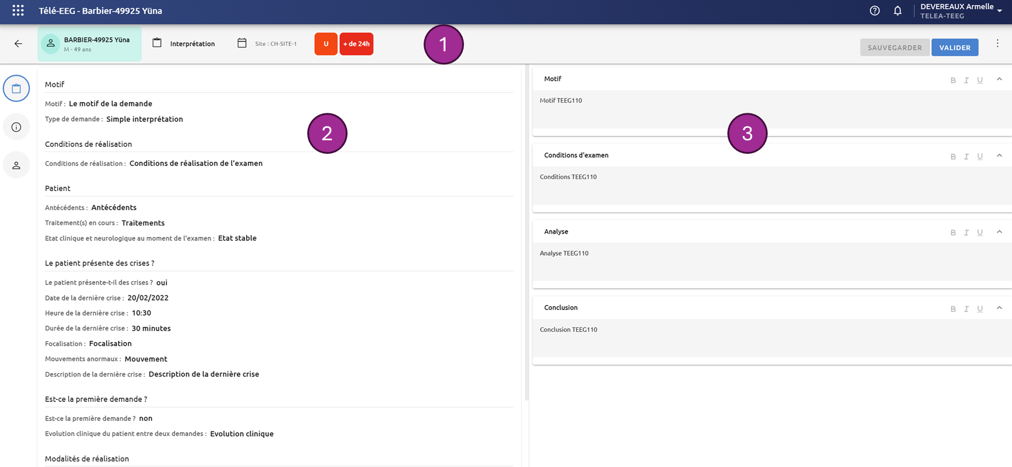
Task: Open the apps grid menu
Action: click(18, 10)
